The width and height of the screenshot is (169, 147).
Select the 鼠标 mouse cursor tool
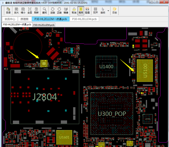103,11
